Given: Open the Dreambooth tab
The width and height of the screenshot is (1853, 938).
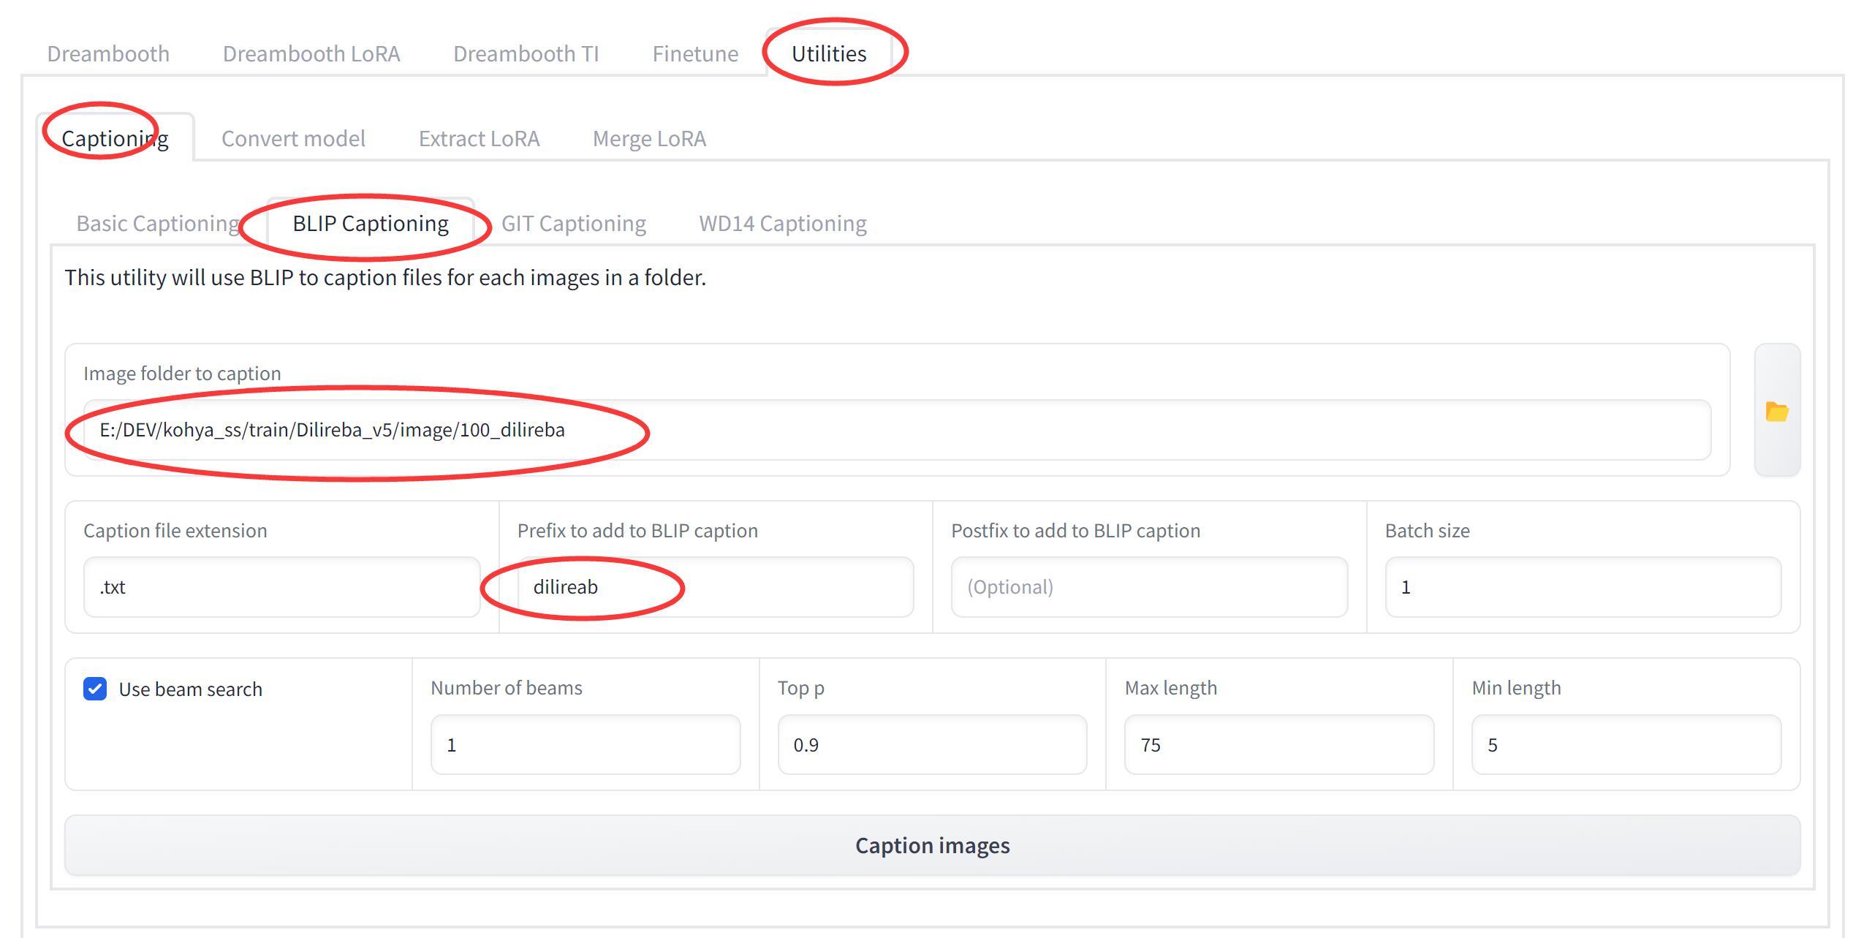Looking at the screenshot, I should tap(108, 54).
